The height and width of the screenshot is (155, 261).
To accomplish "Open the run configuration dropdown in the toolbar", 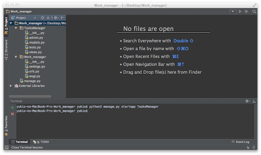I will [233, 11].
